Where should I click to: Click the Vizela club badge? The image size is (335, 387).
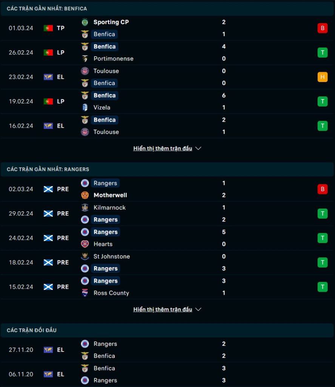pyautogui.click(x=85, y=107)
